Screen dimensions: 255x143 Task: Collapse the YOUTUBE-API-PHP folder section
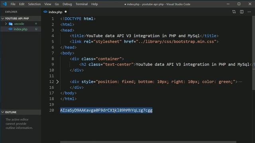pyautogui.click(x=20, y=19)
